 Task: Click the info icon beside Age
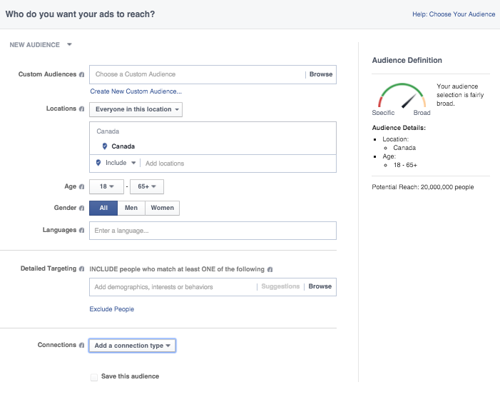[x=82, y=187]
